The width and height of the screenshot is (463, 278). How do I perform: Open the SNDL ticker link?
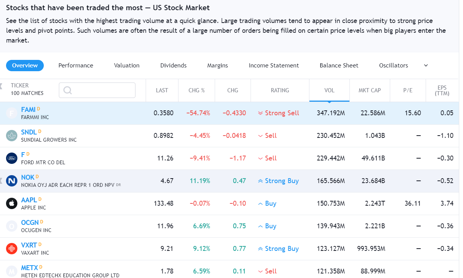(x=29, y=132)
